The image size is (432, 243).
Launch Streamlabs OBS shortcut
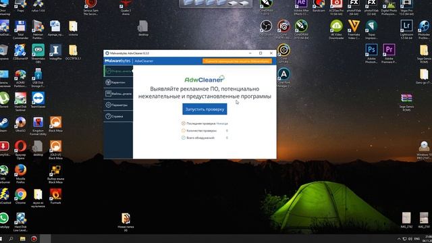point(38,54)
